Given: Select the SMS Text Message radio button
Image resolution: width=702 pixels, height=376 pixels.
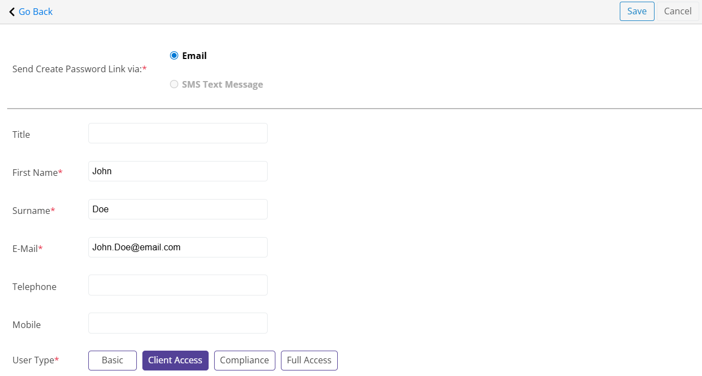Looking at the screenshot, I should tap(174, 84).
